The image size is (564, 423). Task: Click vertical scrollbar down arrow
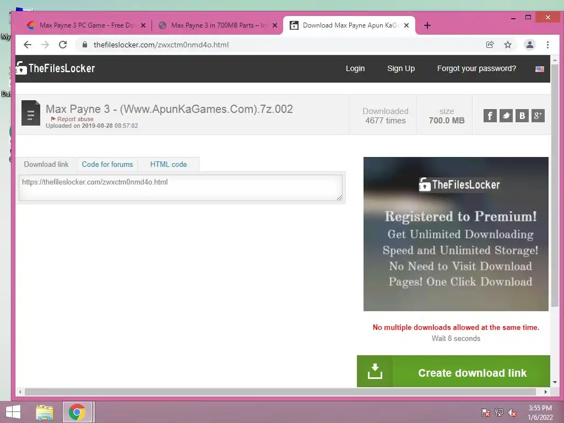click(555, 382)
